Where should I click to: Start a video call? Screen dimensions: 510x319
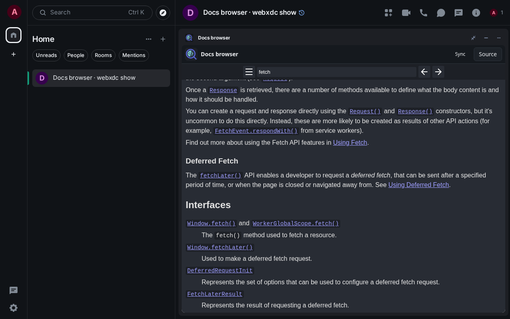(x=406, y=13)
